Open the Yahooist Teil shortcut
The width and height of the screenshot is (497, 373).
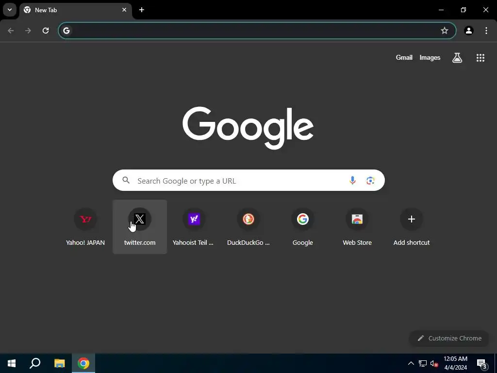[x=194, y=226]
